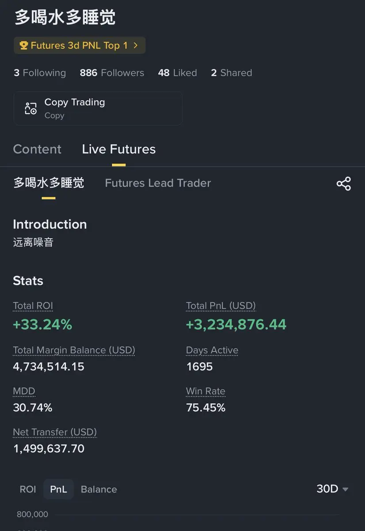Switch to the Content tab
Screen dimensions: 365x531
pyautogui.click(x=37, y=149)
